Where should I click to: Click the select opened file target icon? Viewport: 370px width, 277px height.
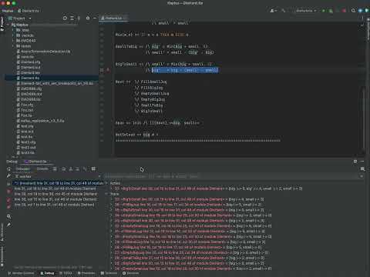pyautogui.click(x=65, y=18)
